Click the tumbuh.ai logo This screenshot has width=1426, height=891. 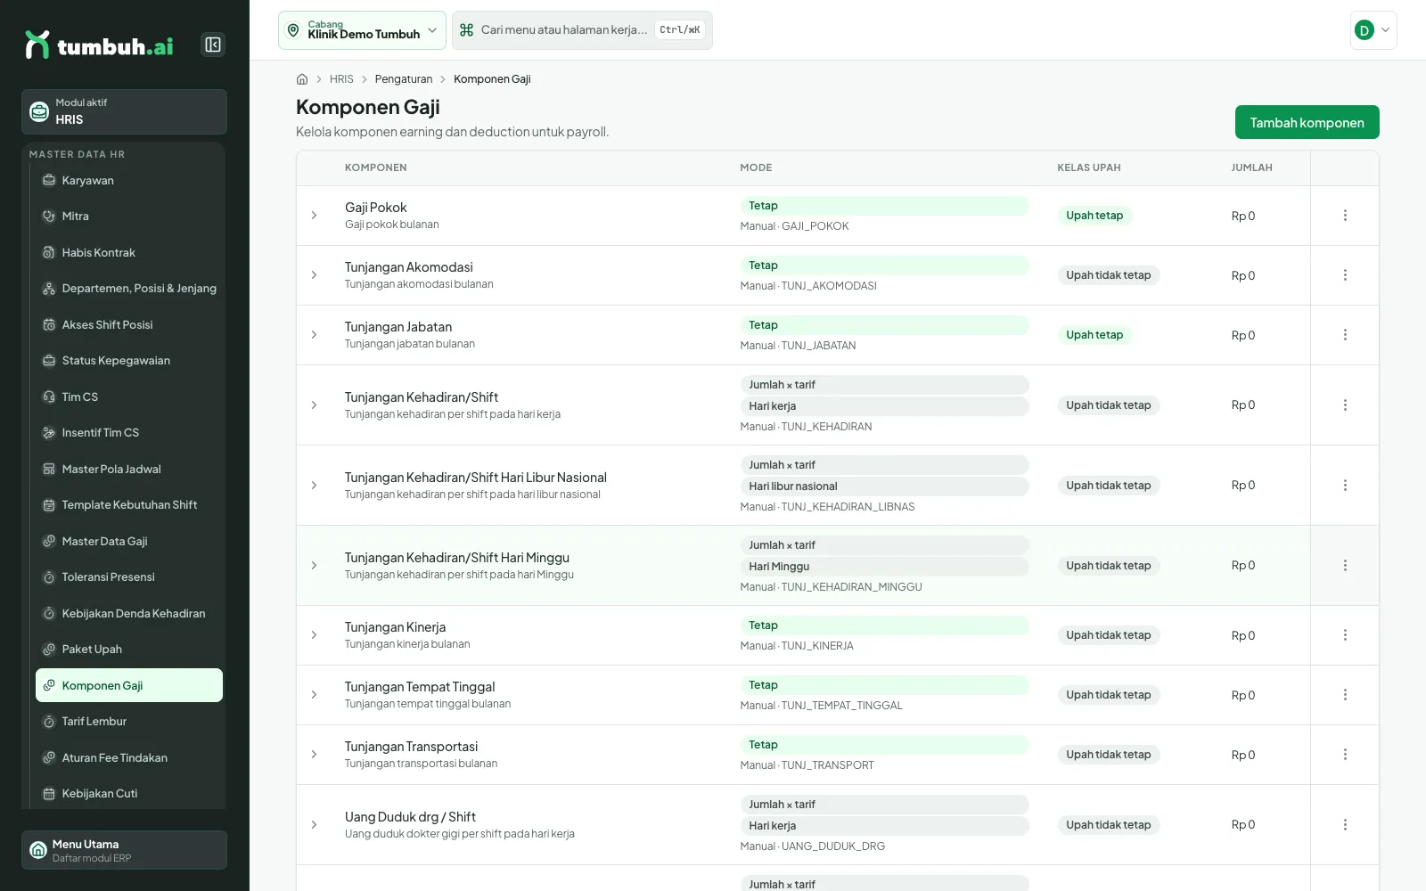pyautogui.click(x=99, y=45)
